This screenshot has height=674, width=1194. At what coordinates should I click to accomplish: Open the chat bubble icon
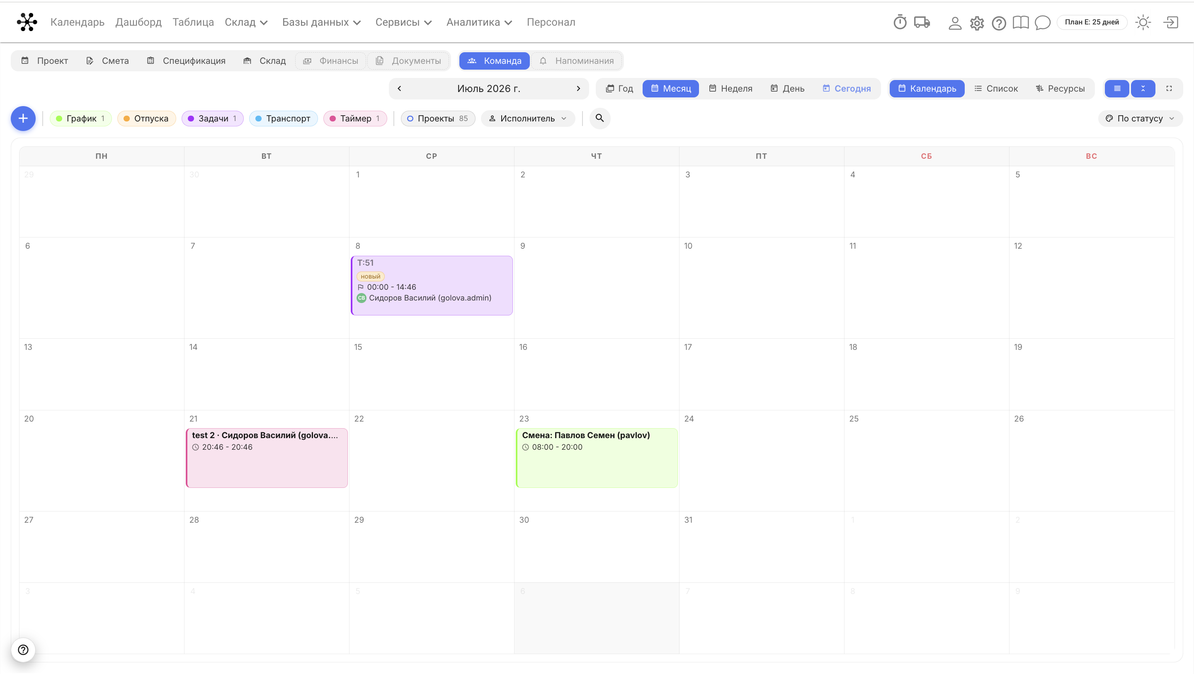click(1042, 22)
